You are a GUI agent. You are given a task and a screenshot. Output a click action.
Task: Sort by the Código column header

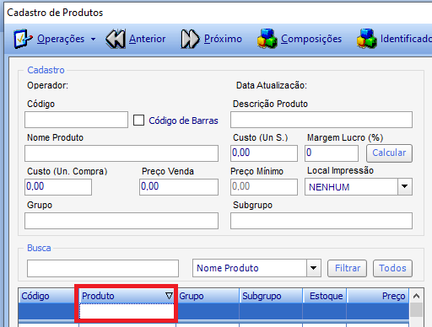[48, 296]
